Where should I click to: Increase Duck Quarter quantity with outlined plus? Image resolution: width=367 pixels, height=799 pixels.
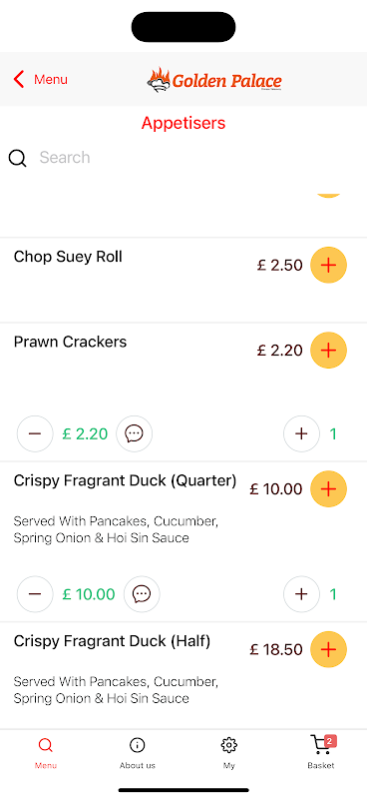tap(302, 593)
